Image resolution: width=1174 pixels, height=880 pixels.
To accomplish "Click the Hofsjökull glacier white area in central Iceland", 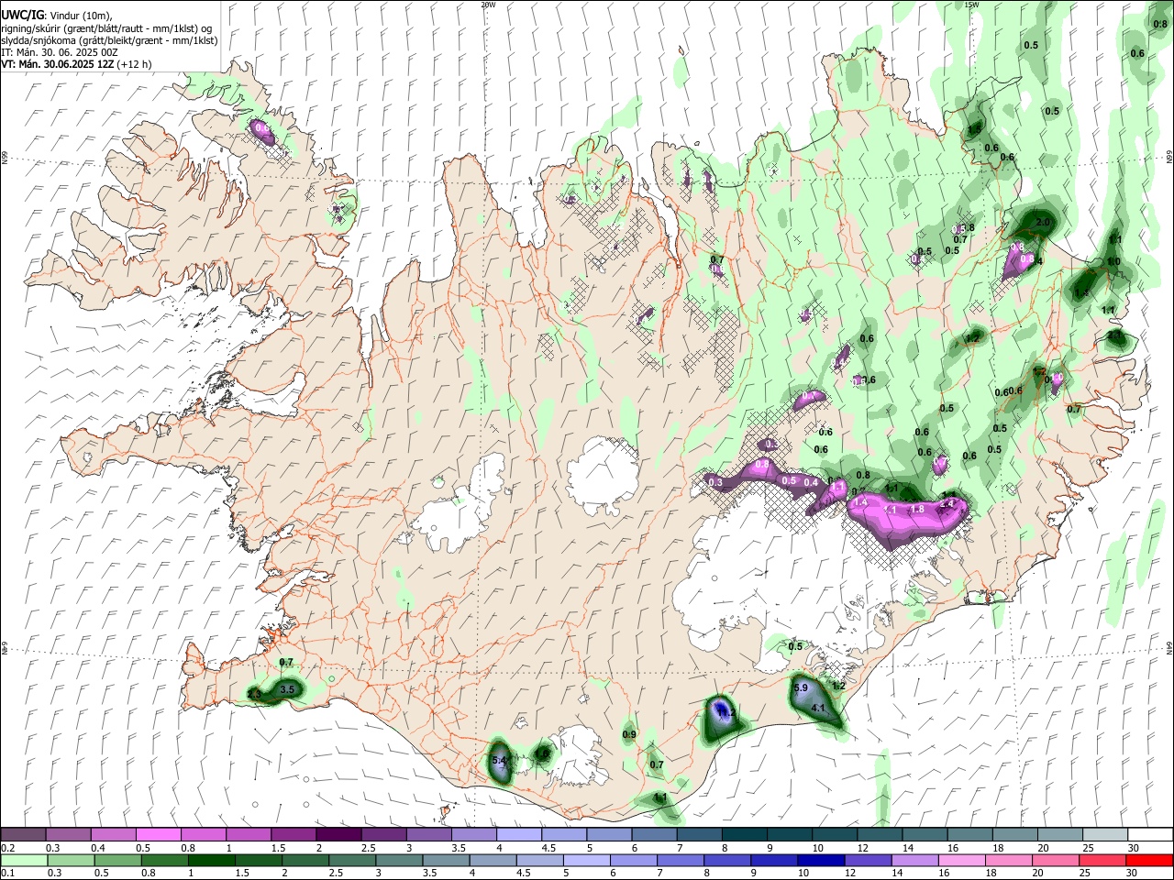I will [603, 473].
